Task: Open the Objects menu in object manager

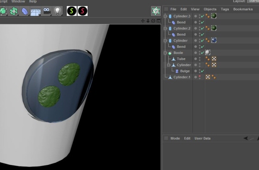Action: coord(210,9)
